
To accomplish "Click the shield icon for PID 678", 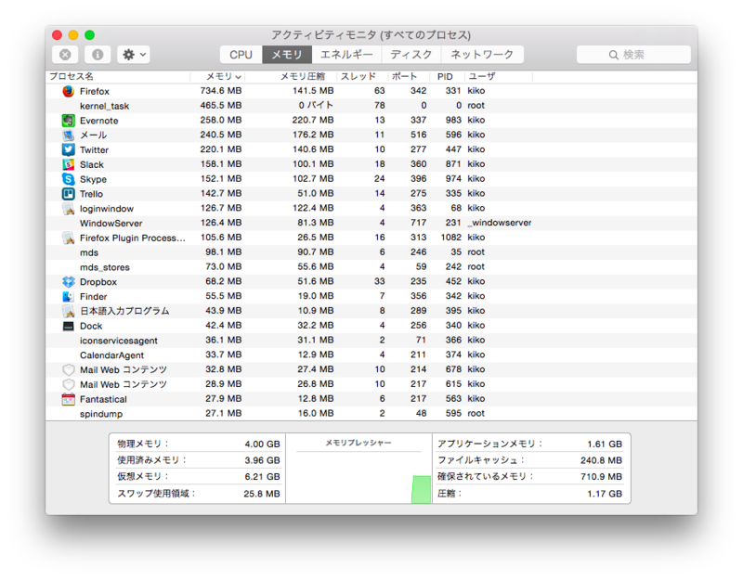I will coord(68,369).
